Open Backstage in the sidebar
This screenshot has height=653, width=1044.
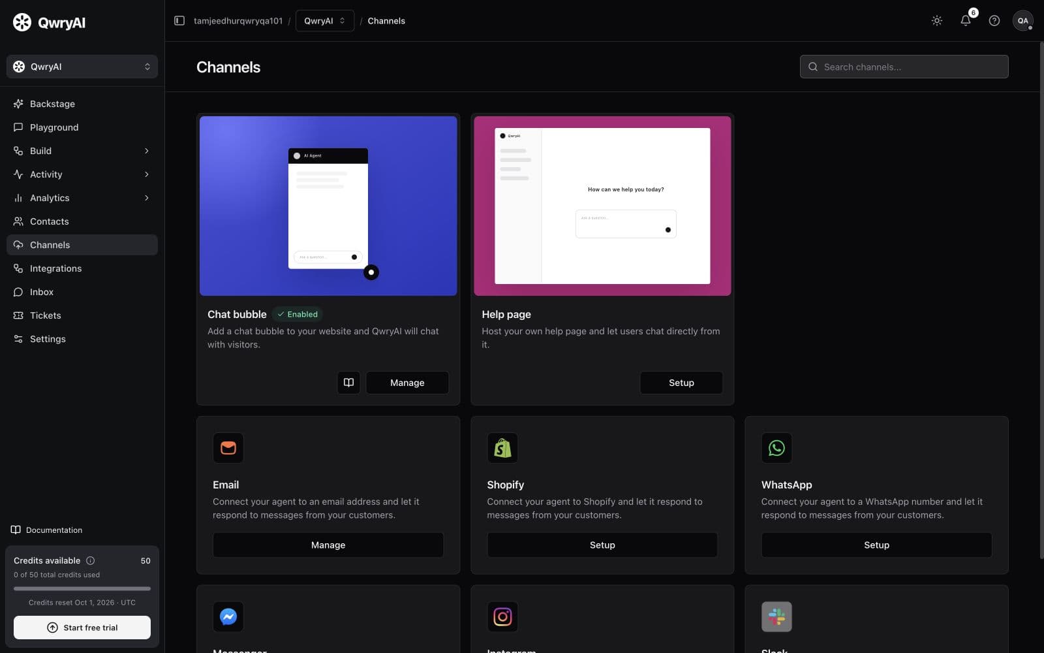click(x=82, y=104)
